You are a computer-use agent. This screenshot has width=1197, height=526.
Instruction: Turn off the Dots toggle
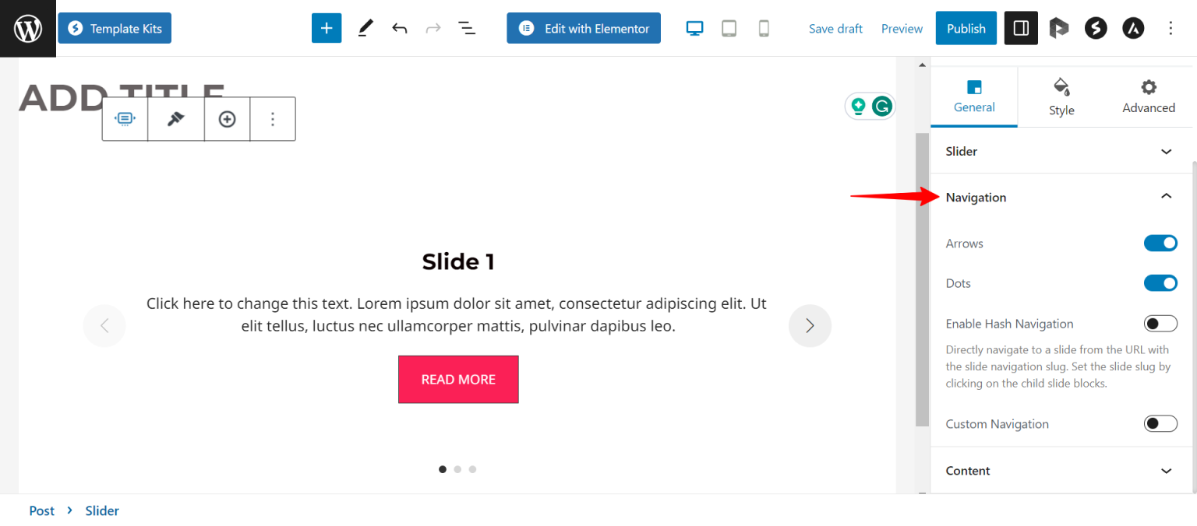point(1160,282)
